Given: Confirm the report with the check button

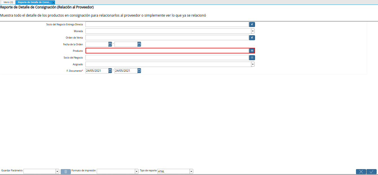Looking at the screenshot, I should (x=372, y=171).
